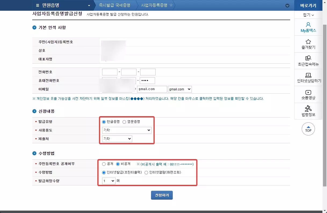Open email domain dropdown gmail.com

click(180, 89)
